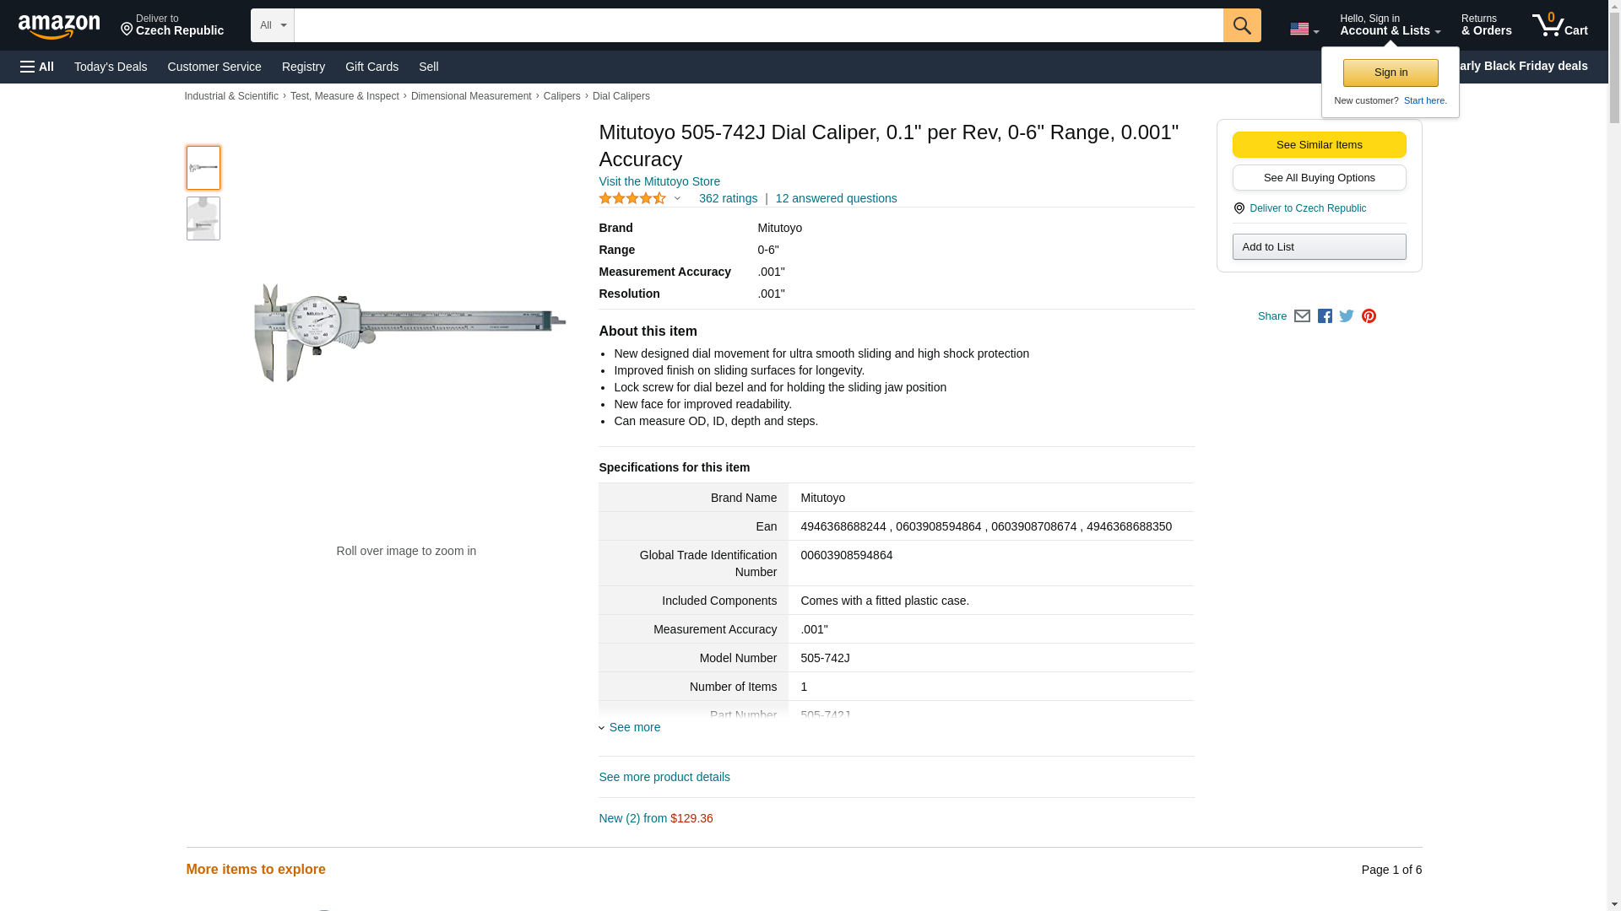Visit the Mitutoyo Store link
The width and height of the screenshot is (1621, 911).
pos(659,181)
